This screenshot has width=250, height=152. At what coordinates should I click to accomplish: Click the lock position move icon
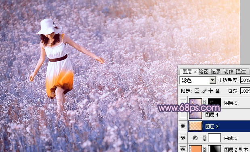[x=210, y=91]
